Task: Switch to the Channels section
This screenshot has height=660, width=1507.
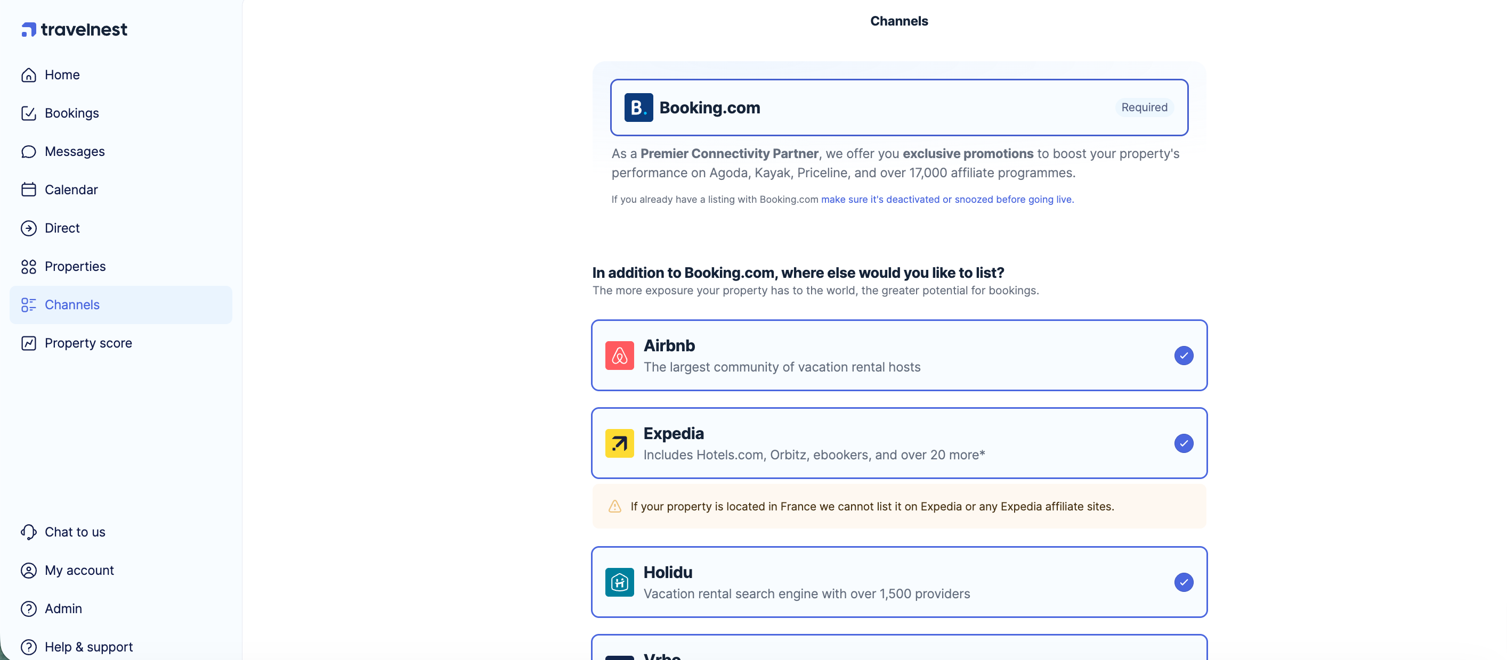Action: tap(72, 304)
